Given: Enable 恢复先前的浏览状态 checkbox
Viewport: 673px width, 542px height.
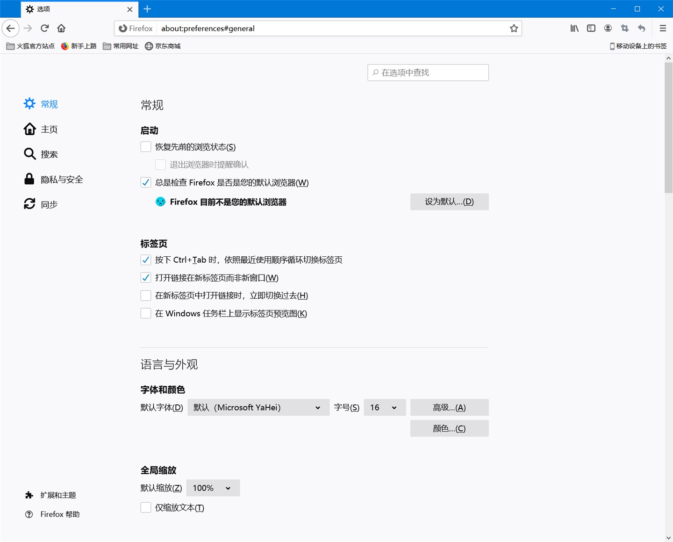Looking at the screenshot, I should (146, 147).
